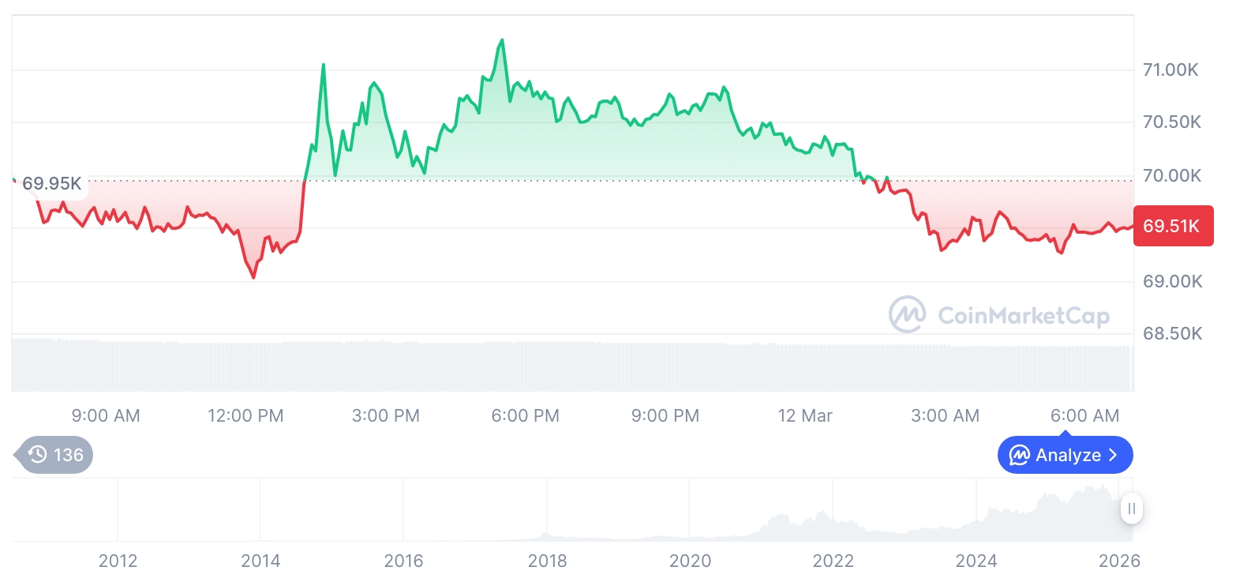Select 2018 on the overview timeline
Viewport: 1236px width, 578px height.
547,561
